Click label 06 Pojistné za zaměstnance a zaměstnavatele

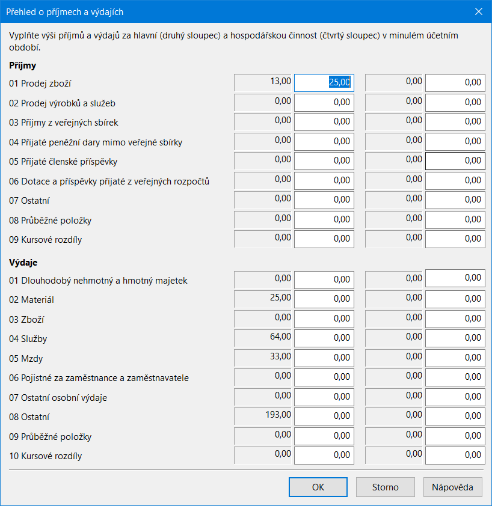pyautogui.click(x=99, y=378)
